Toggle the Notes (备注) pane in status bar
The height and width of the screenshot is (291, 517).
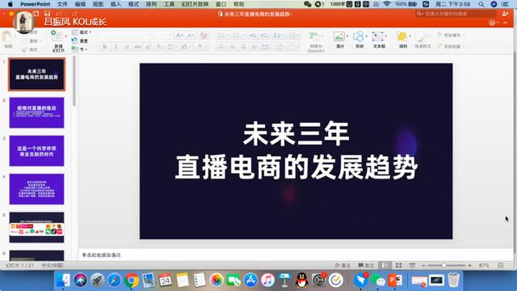click(343, 265)
